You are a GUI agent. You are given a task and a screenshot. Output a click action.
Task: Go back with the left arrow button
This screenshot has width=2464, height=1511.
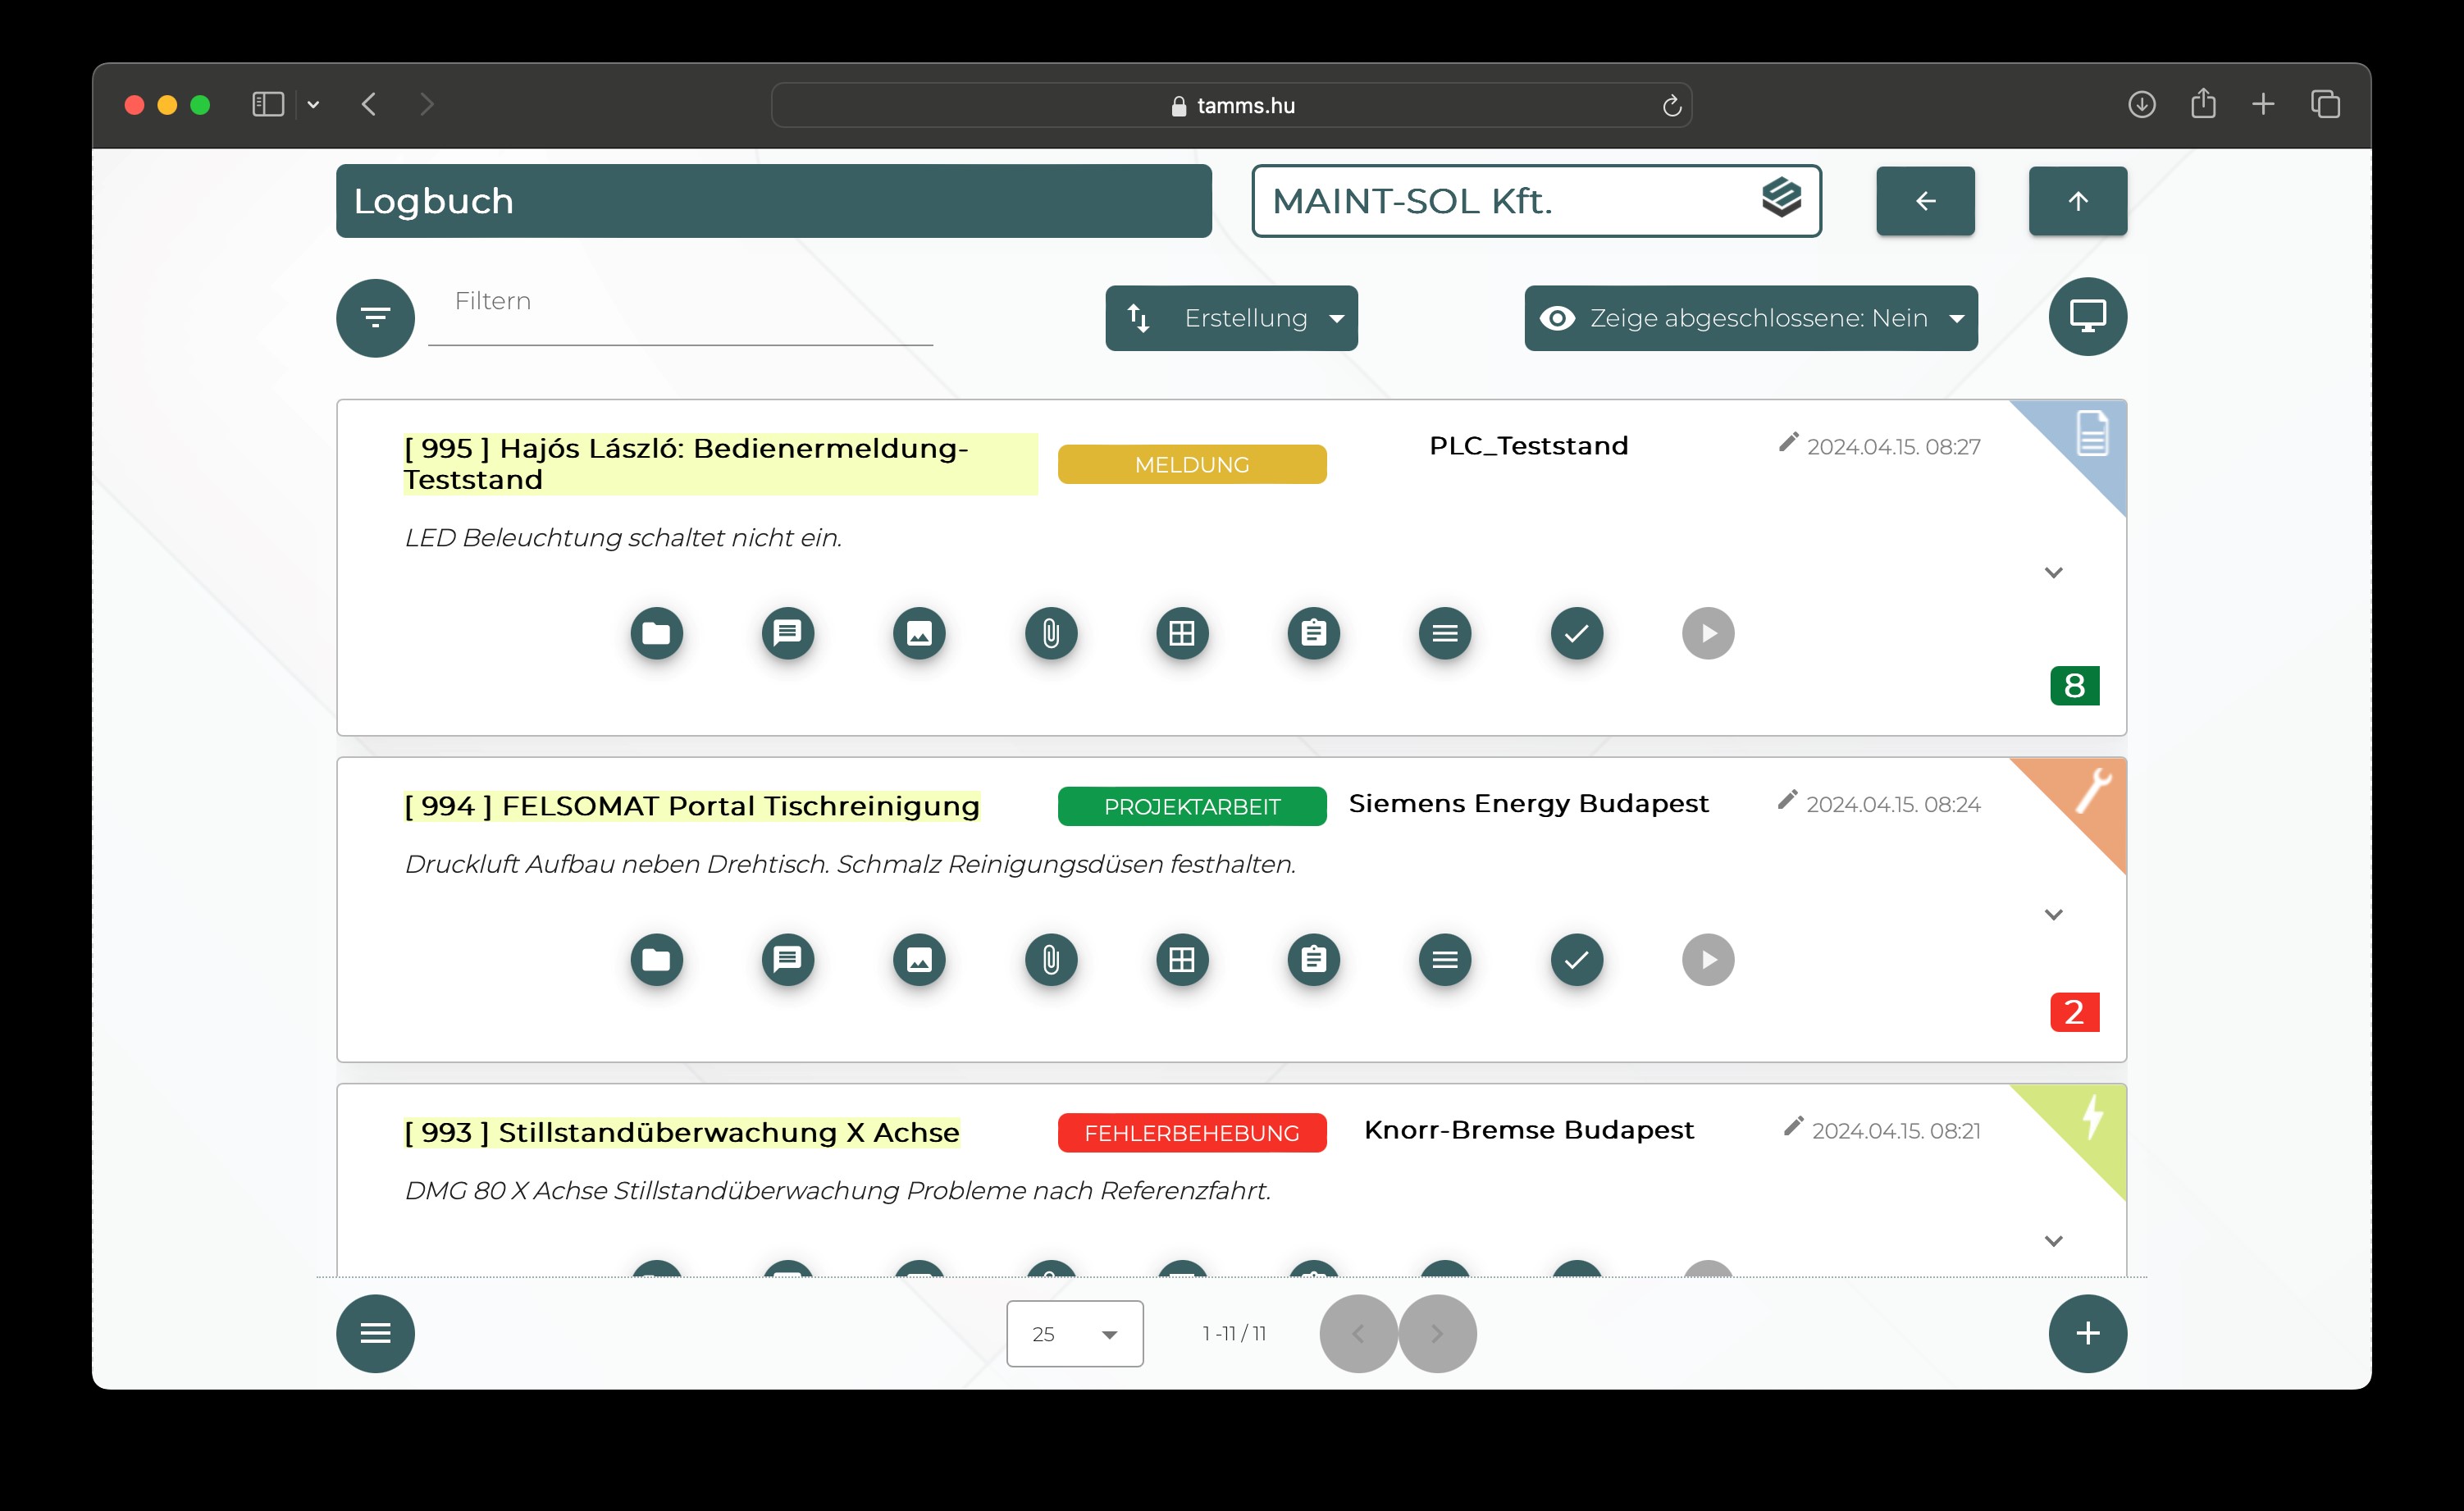(1925, 201)
